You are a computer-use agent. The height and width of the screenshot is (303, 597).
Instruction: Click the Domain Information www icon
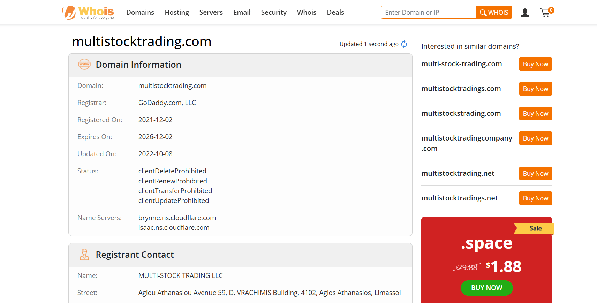[x=84, y=64]
